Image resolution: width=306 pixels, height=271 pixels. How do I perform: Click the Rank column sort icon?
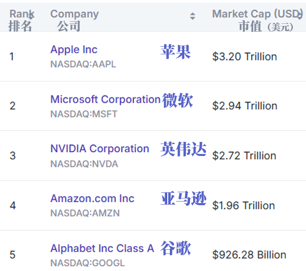click(31, 16)
